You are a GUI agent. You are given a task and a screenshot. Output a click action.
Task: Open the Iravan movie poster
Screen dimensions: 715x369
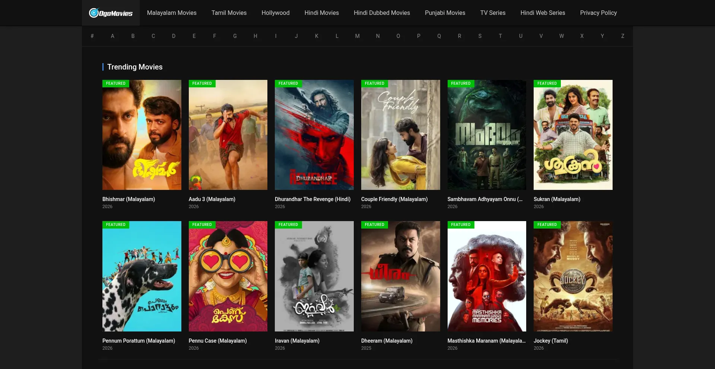click(314, 276)
